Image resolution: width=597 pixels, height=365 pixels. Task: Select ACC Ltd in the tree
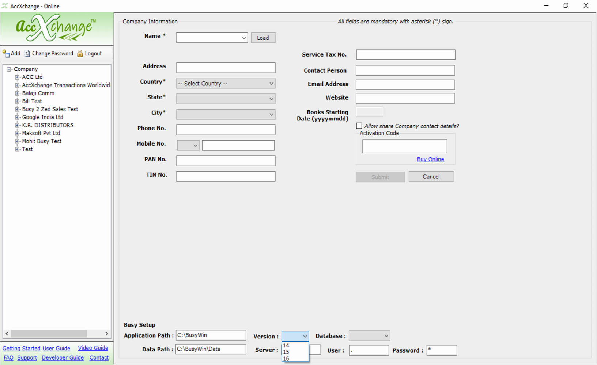click(32, 77)
